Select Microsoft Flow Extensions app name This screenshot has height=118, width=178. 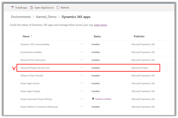pos(33,60)
